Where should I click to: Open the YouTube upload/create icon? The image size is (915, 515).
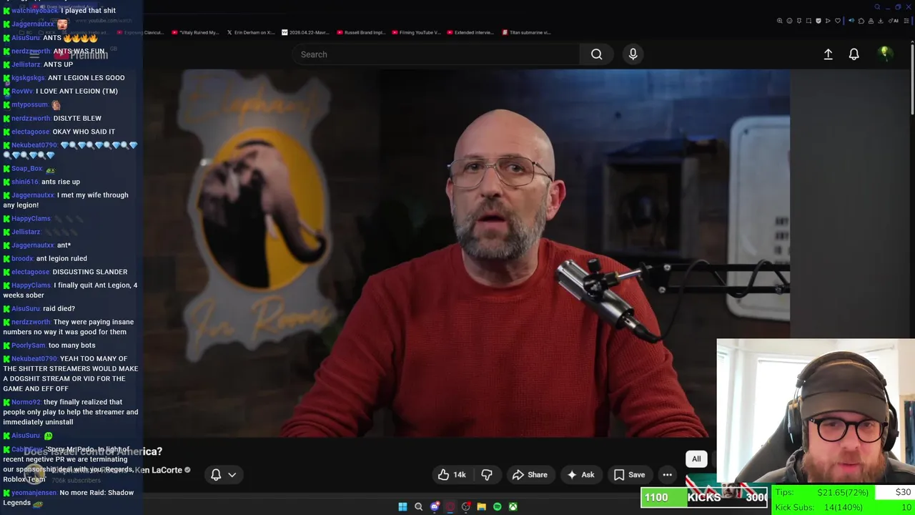(828, 54)
